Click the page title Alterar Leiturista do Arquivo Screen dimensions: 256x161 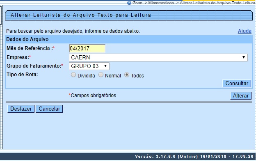point(81,15)
